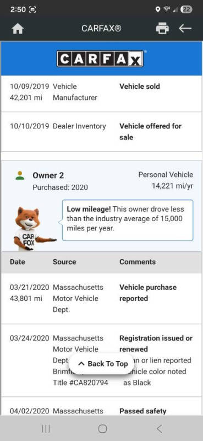Tap Android back navigation chevron

tap(159, 429)
